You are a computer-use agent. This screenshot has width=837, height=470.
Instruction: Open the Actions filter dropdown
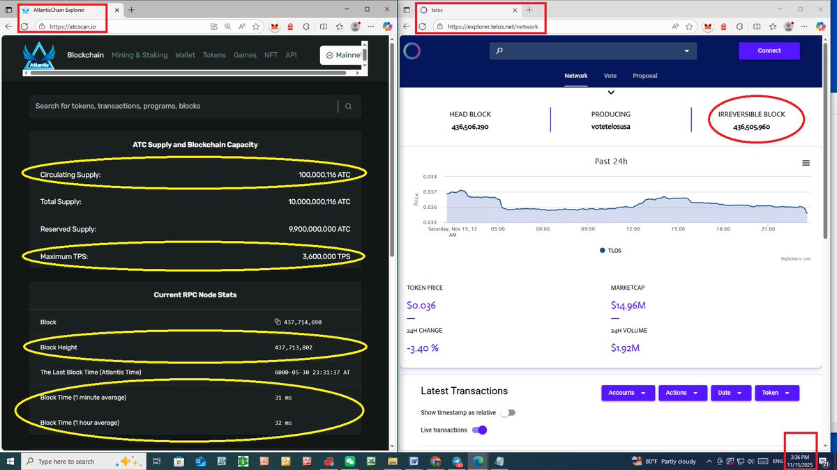[x=682, y=393]
